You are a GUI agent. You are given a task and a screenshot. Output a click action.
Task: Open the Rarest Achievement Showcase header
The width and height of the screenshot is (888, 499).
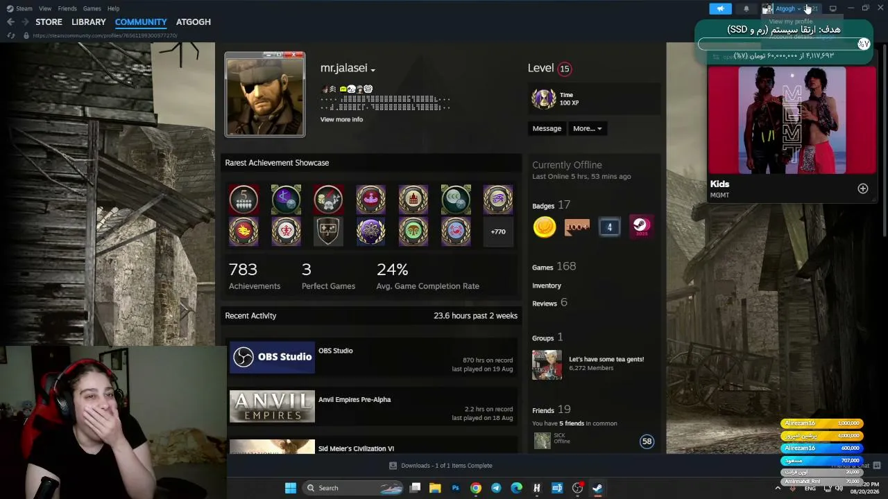(277, 163)
